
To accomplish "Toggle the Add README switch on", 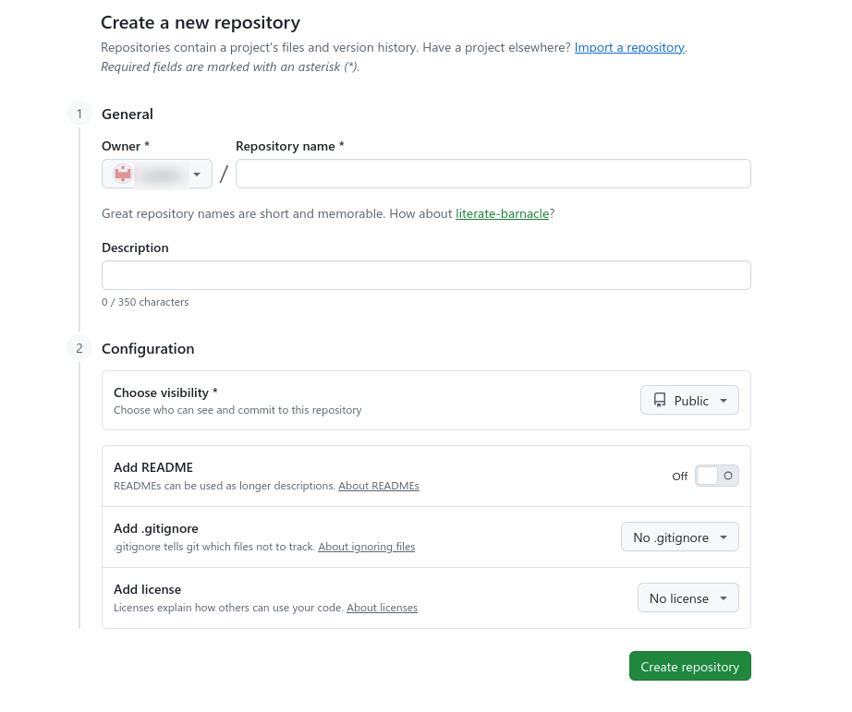I will pos(717,476).
